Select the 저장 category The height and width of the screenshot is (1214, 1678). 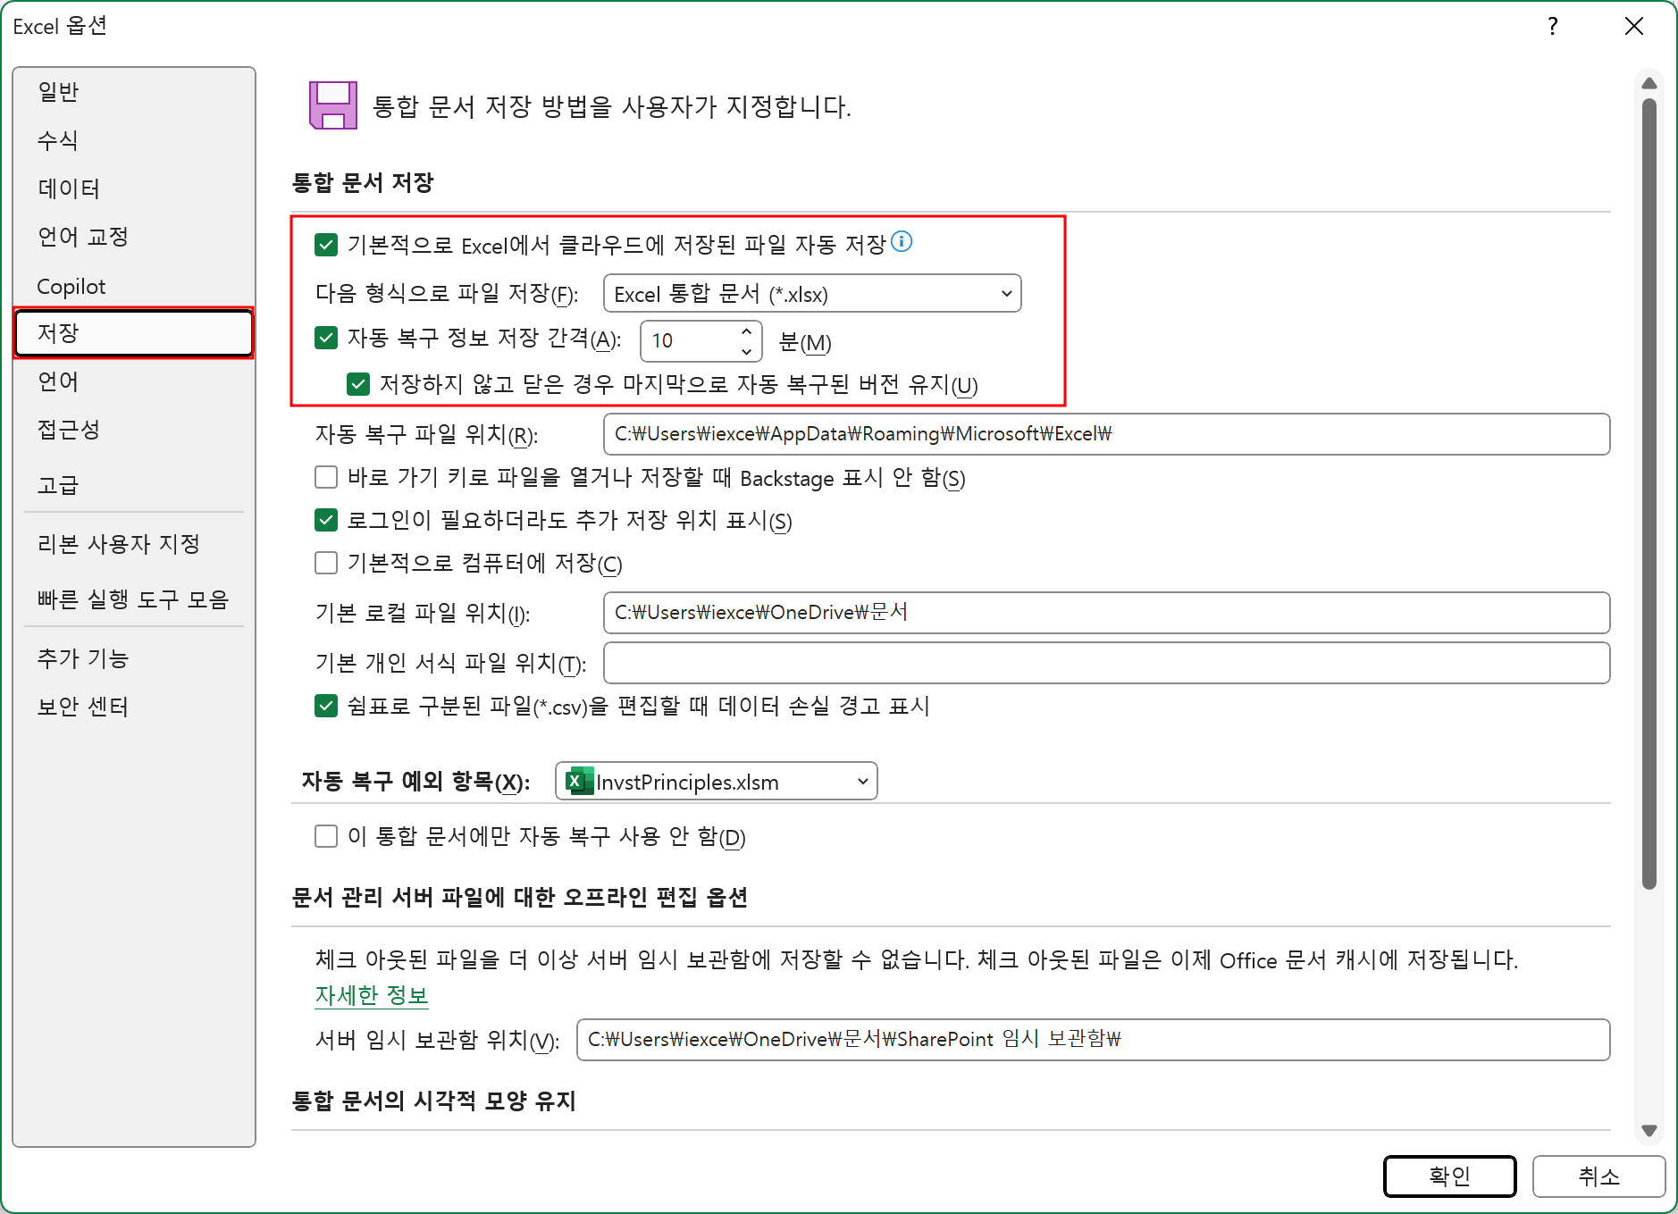coord(134,333)
